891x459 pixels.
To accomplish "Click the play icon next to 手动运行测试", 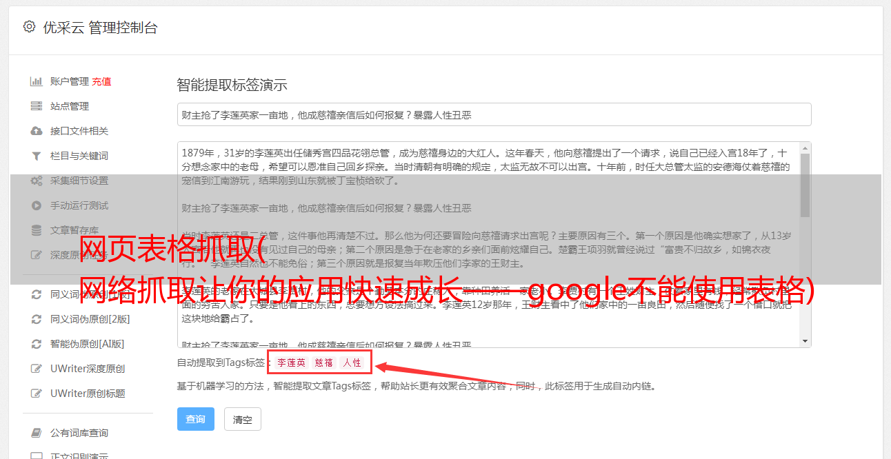I will click(x=36, y=205).
